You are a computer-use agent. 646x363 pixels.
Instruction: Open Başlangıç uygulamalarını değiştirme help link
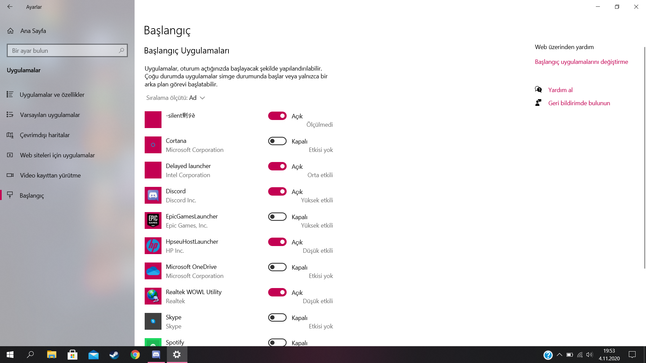tap(581, 62)
